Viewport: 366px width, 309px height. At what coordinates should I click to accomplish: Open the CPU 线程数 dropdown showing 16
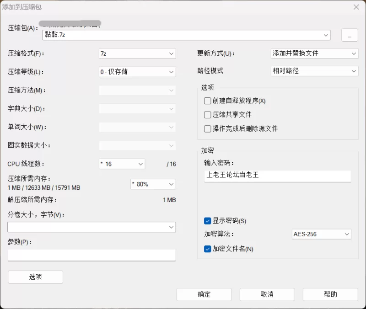pyautogui.click(x=122, y=164)
